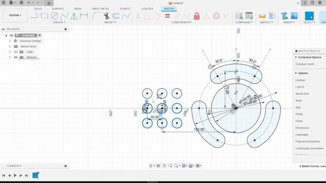Switch to the SHEET METAL tab

point(100,9)
